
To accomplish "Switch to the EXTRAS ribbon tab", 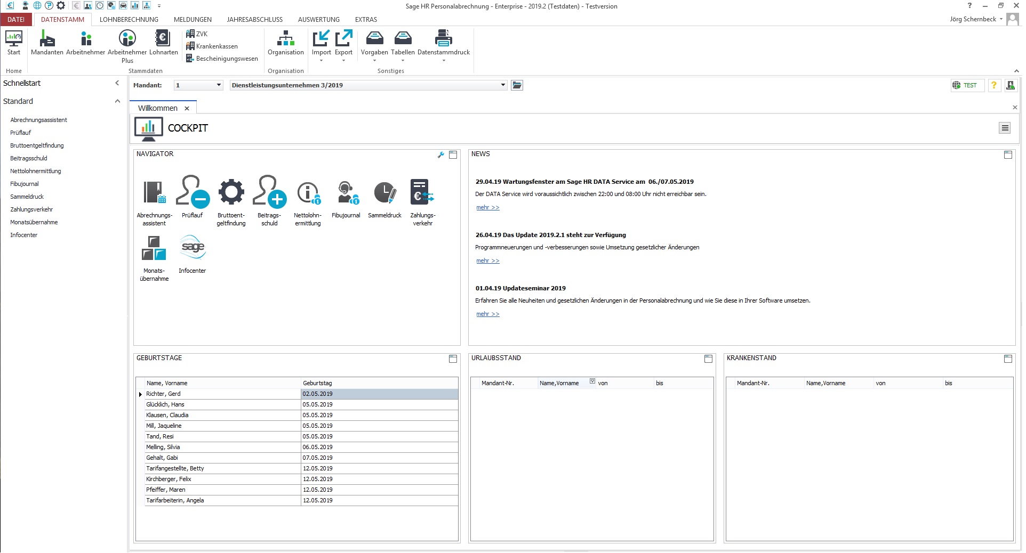I will click(366, 19).
